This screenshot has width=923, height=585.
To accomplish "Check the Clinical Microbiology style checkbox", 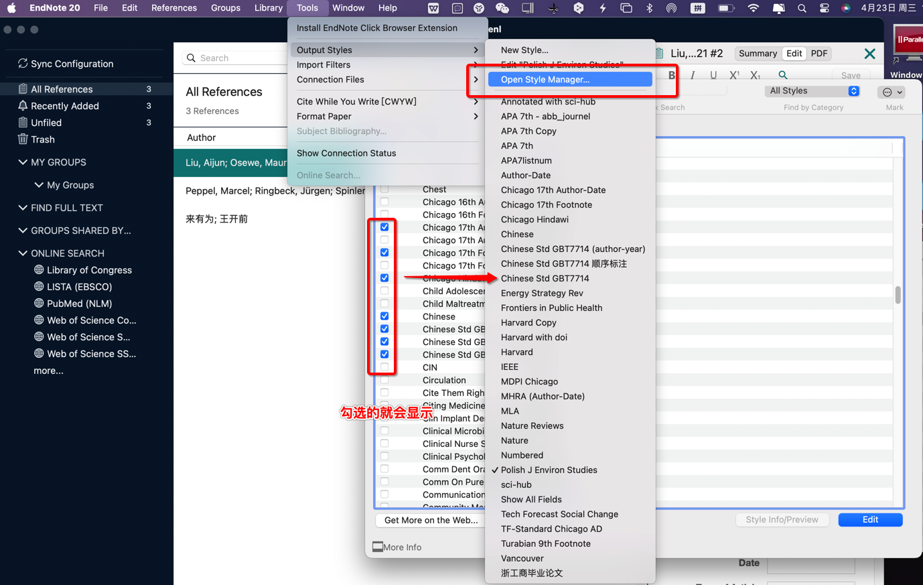I will pos(384,431).
